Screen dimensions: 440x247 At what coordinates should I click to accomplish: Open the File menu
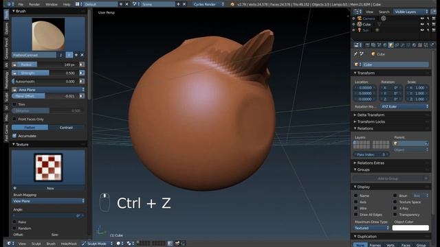click(21, 5)
